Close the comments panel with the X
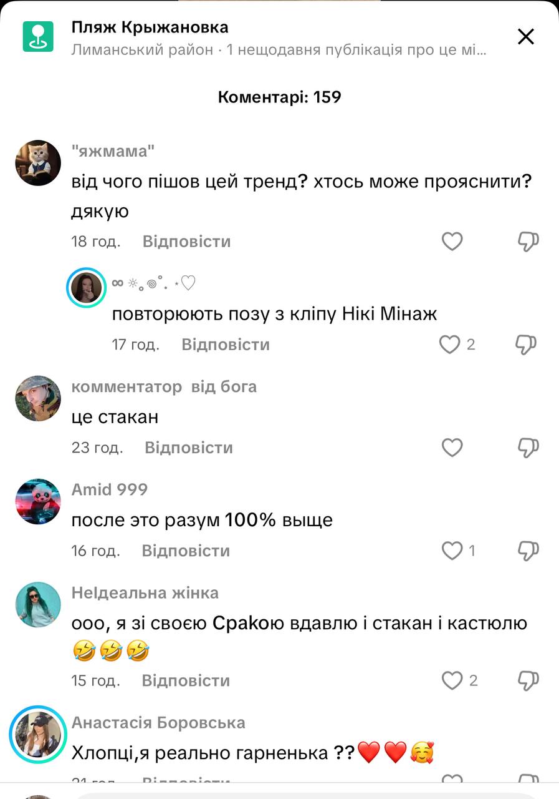This screenshot has height=799, width=559. pyautogui.click(x=526, y=37)
